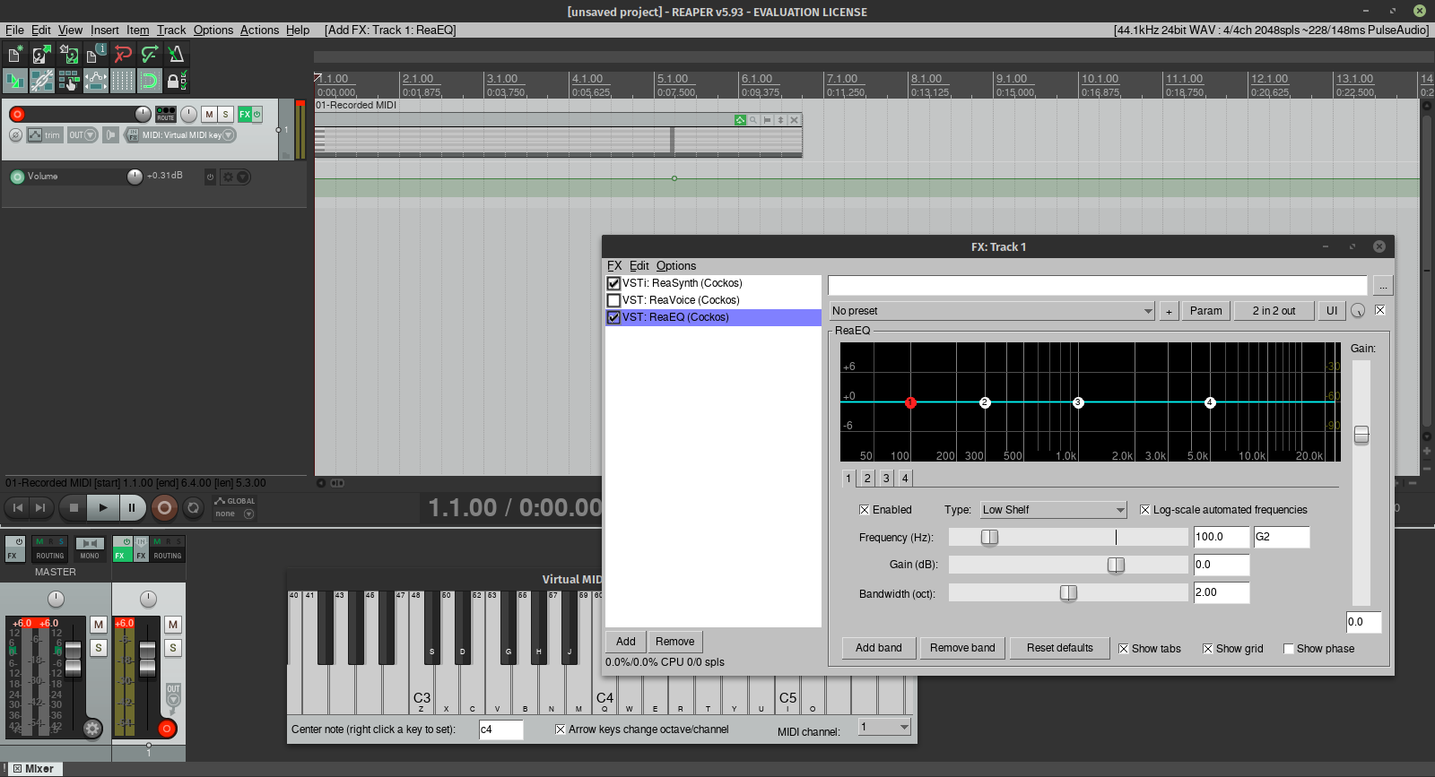Click the green Redo icon
Screen dimensions: 1435x777
[x=150, y=55]
